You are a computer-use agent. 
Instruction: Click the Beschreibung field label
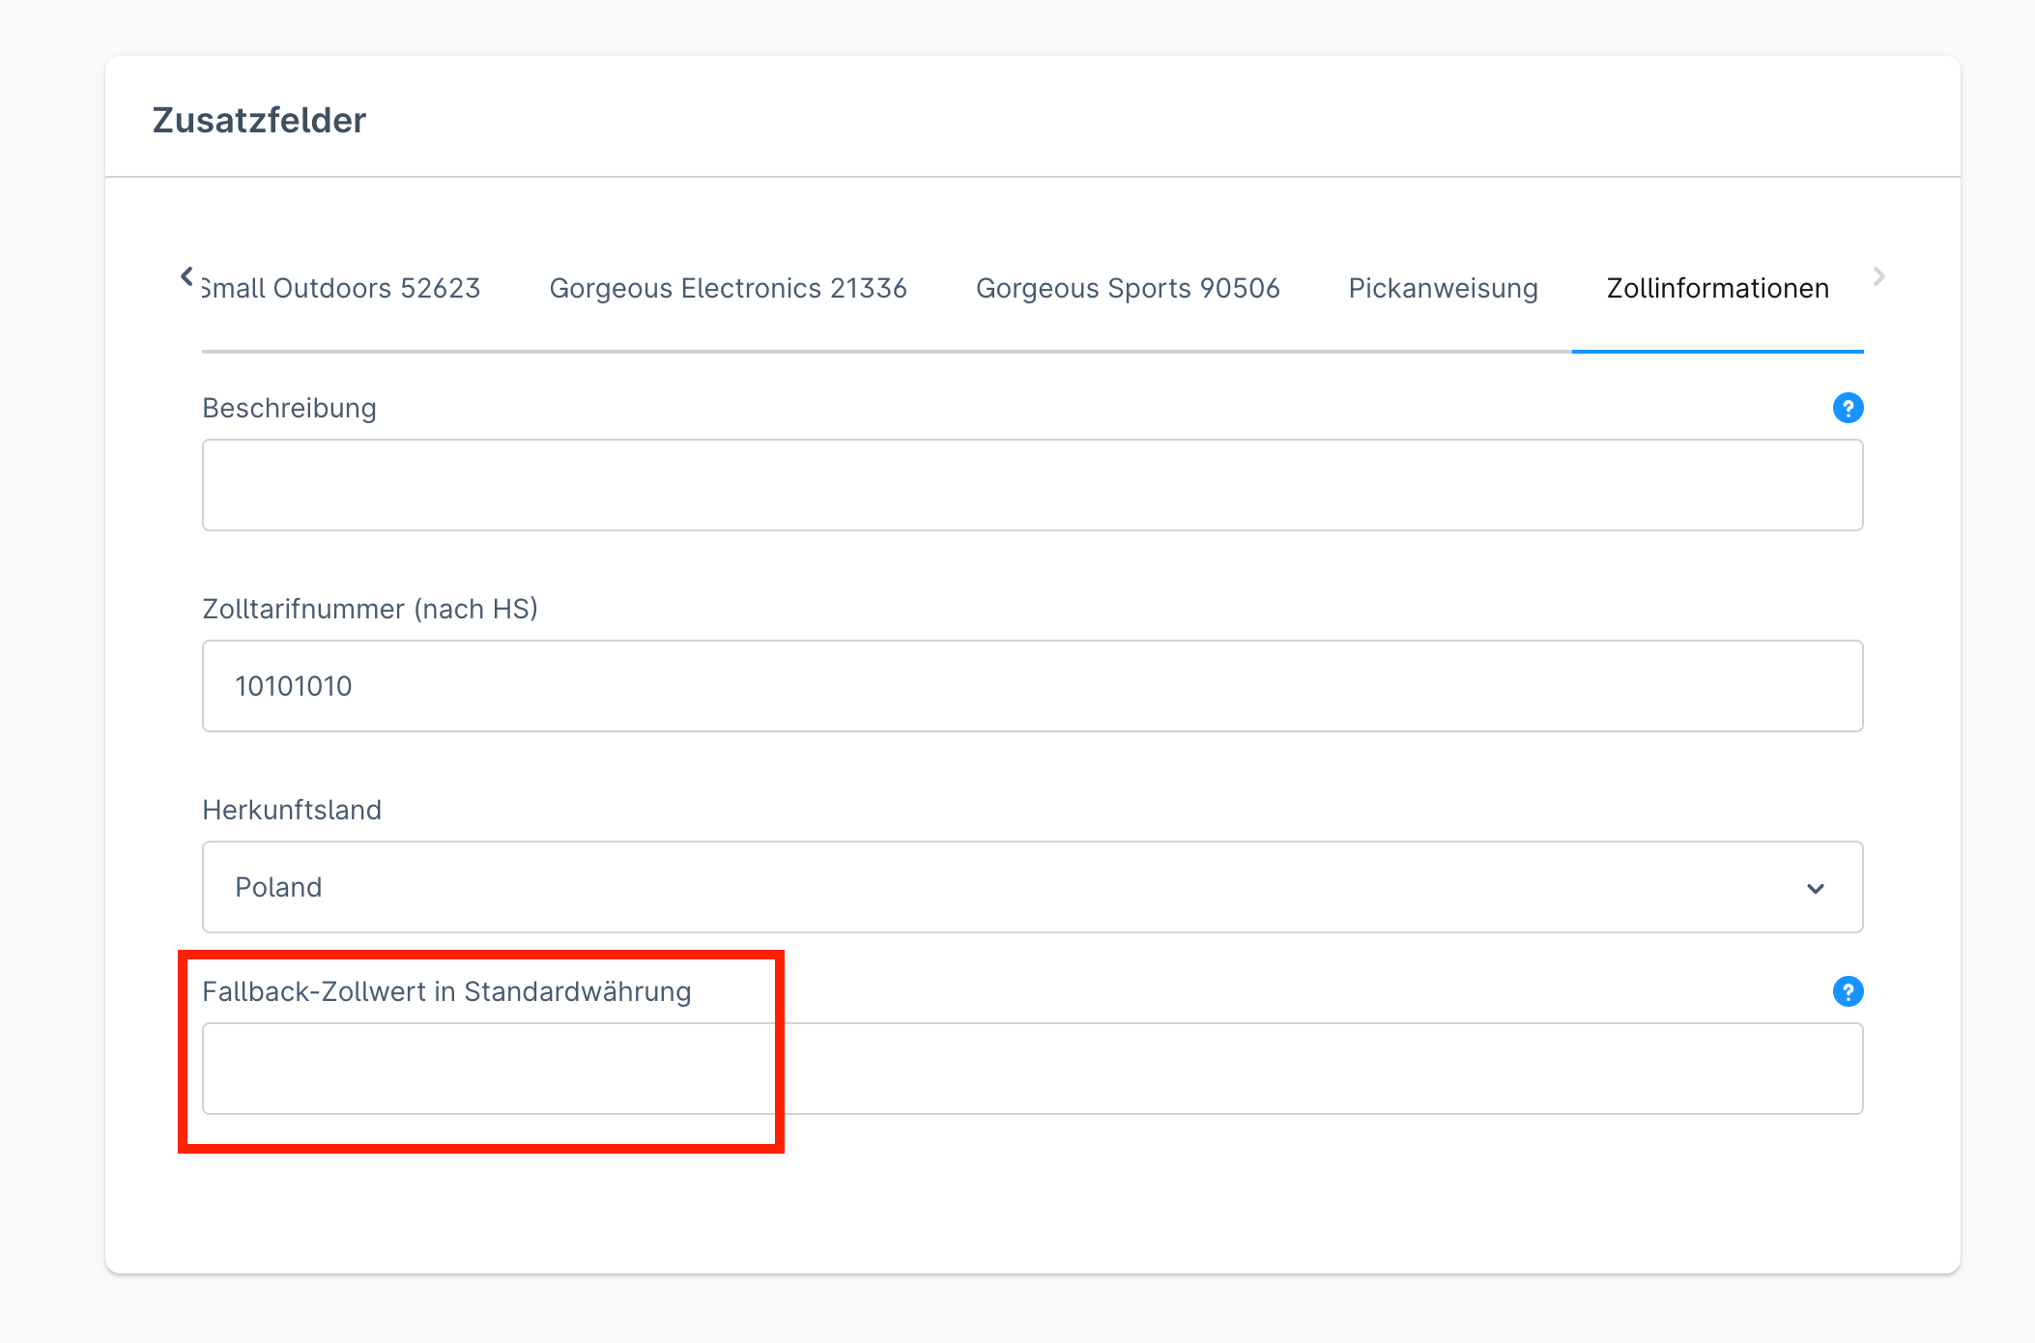pyautogui.click(x=289, y=408)
